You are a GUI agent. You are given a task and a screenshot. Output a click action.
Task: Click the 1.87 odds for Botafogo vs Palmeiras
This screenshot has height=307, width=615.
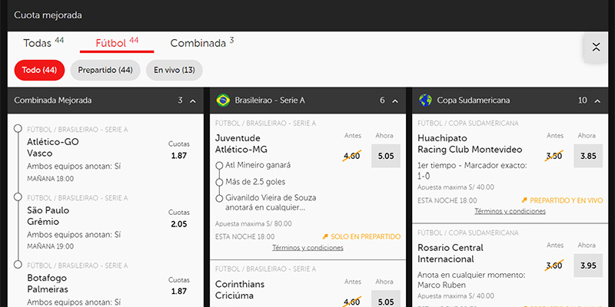179,292
